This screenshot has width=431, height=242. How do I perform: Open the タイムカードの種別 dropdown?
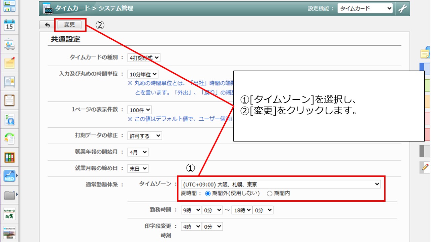point(144,58)
